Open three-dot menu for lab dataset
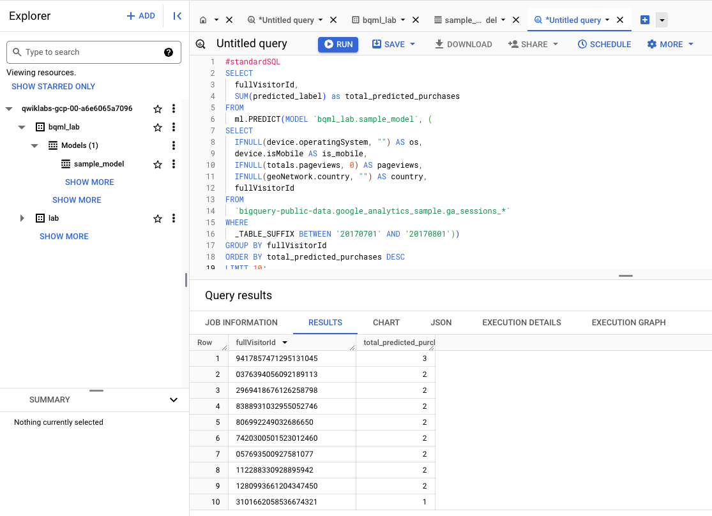This screenshot has height=516, width=712. coord(174,218)
